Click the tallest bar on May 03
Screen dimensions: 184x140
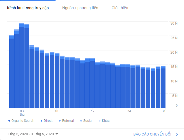(22, 65)
